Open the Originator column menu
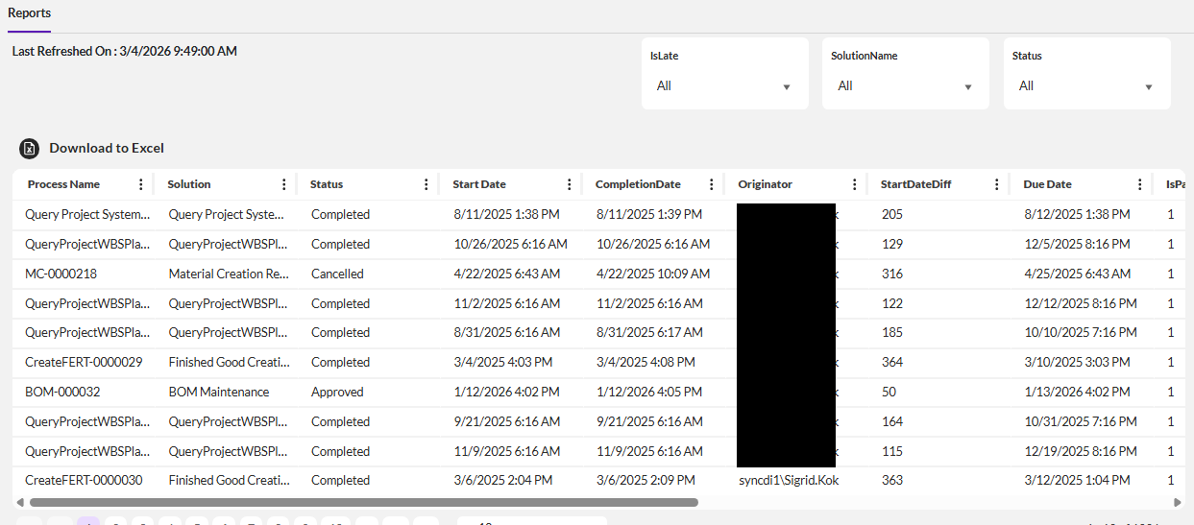1194x525 pixels. [855, 184]
